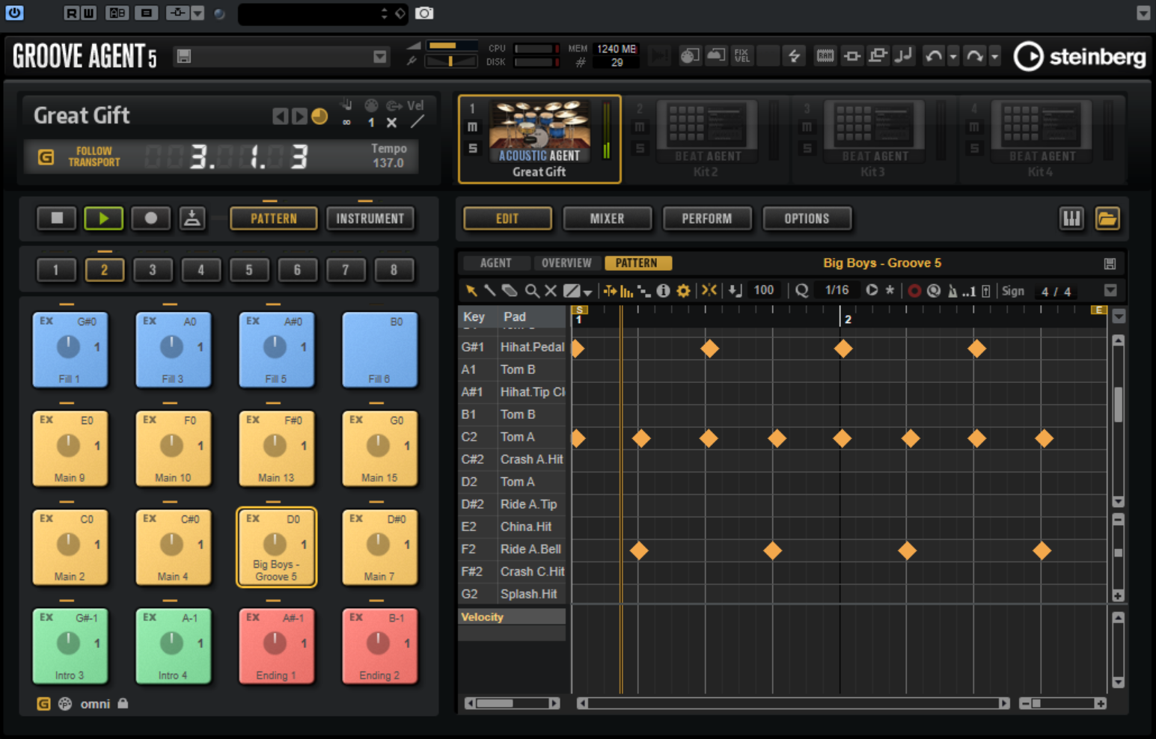The width and height of the screenshot is (1156, 739).
Task: Show the keyboard piano icon
Action: (1071, 218)
